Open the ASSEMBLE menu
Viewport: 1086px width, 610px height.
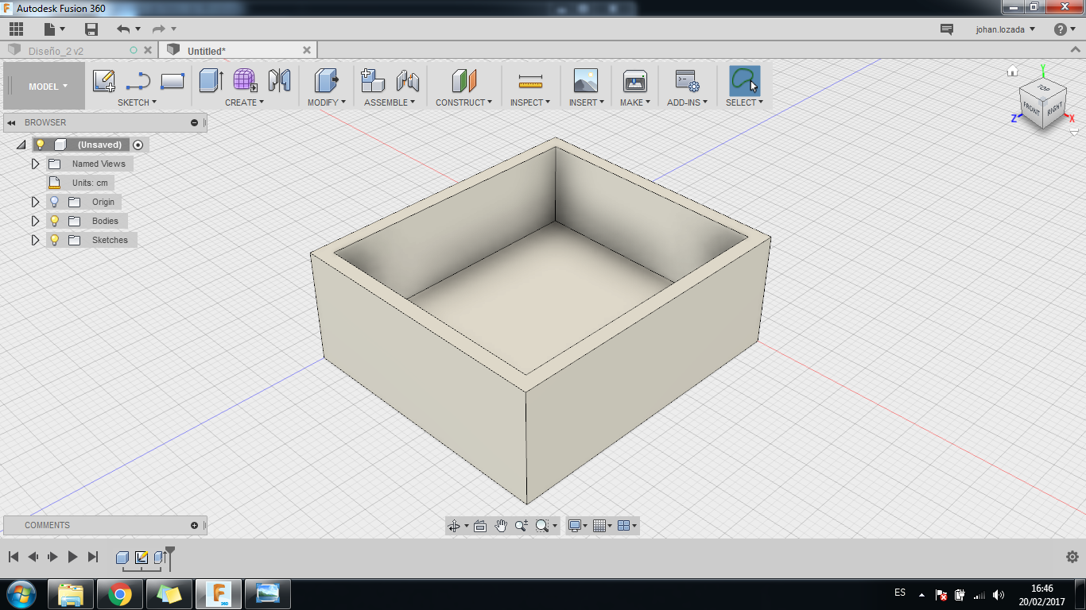tap(390, 102)
